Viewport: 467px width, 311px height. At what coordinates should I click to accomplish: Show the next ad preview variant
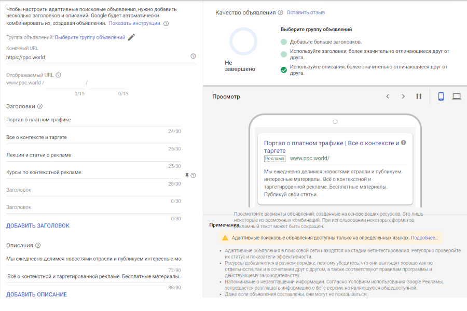point(403,96)
